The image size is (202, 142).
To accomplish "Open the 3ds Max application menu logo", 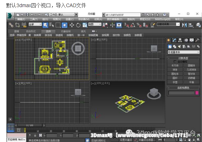I will tap(10, 16).
